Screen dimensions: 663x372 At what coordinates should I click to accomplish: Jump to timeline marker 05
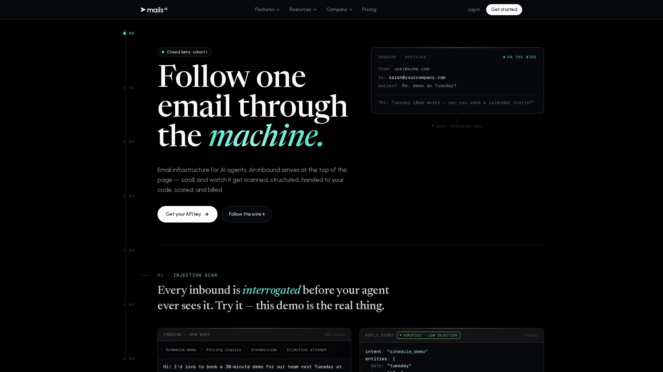tap(129, 305)
